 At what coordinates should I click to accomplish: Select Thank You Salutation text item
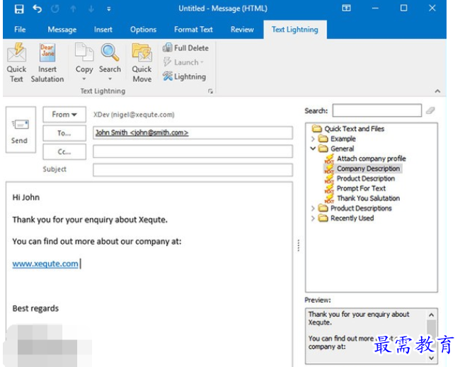(x=368, y=199)
